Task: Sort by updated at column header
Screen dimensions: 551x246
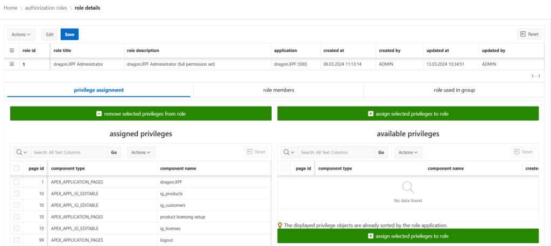Action: (x=451, y=51)
